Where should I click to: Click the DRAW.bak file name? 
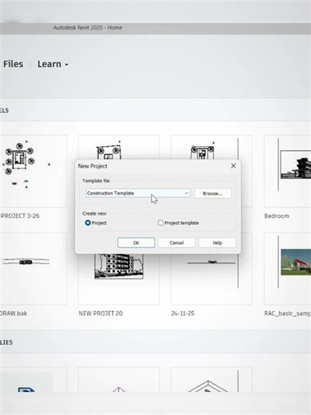pyautogui.click(x=14, y=314)
